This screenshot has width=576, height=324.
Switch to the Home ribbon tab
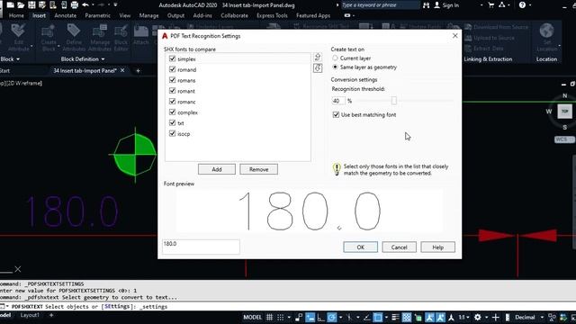click(x=16, y=15)
